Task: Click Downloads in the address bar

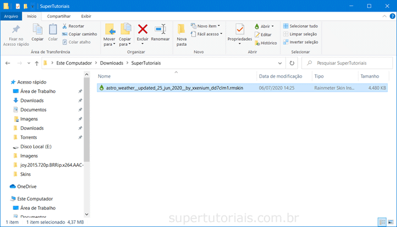Action: (111, 63)
